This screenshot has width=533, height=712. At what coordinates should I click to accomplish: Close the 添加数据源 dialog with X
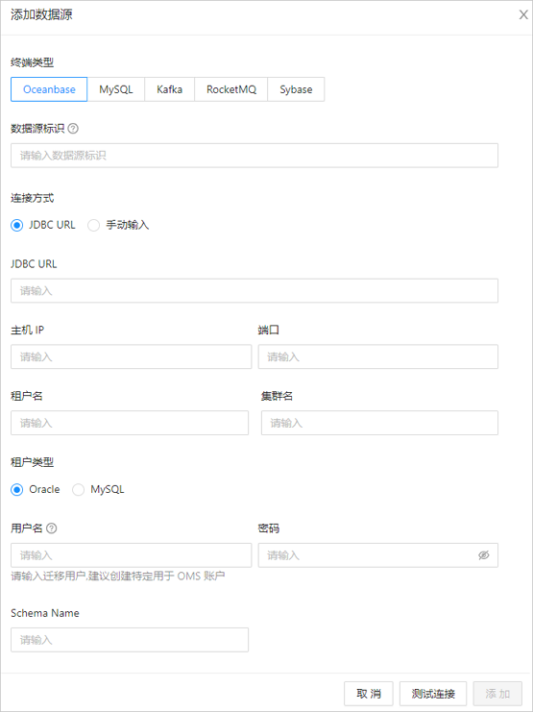(x=523, y=15)
